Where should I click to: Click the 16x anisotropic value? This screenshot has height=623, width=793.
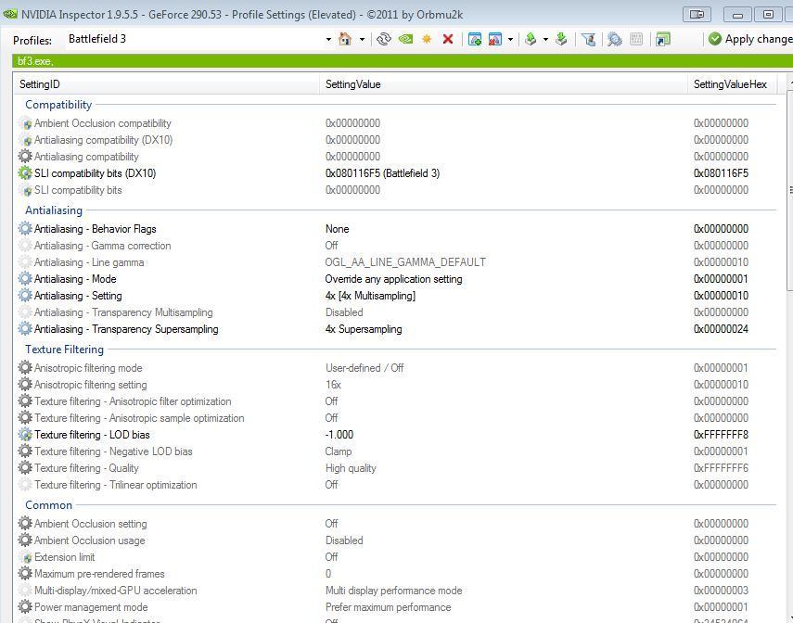[333, 385]
